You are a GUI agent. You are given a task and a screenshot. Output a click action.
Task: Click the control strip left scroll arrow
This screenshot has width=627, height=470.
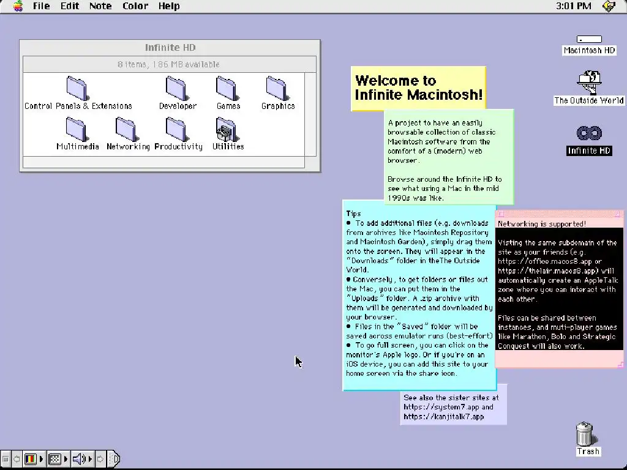pyautogui.click(x=17, y=459)
